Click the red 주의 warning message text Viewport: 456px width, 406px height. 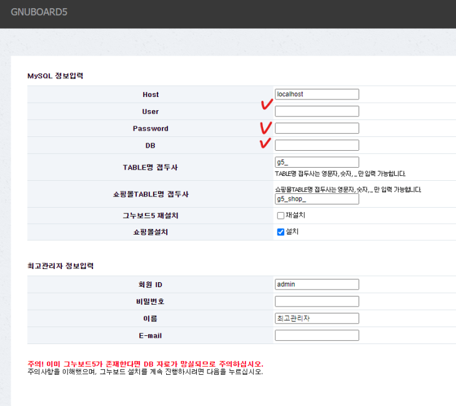pos(146,363)
